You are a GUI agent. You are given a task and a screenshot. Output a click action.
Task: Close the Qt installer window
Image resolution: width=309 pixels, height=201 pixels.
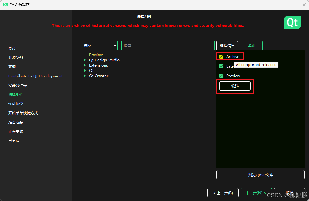tap(304, 5)
